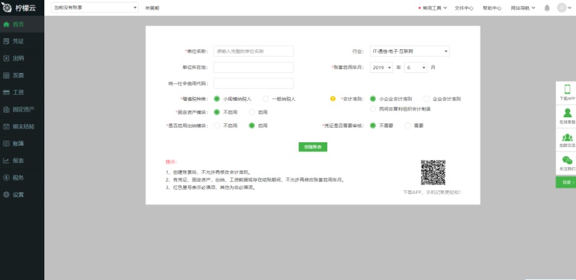The width and height of the screenshot is (576, 280).
Task: Click the notification bell icon
Action: pyautogui.click(x=547, y=8)
